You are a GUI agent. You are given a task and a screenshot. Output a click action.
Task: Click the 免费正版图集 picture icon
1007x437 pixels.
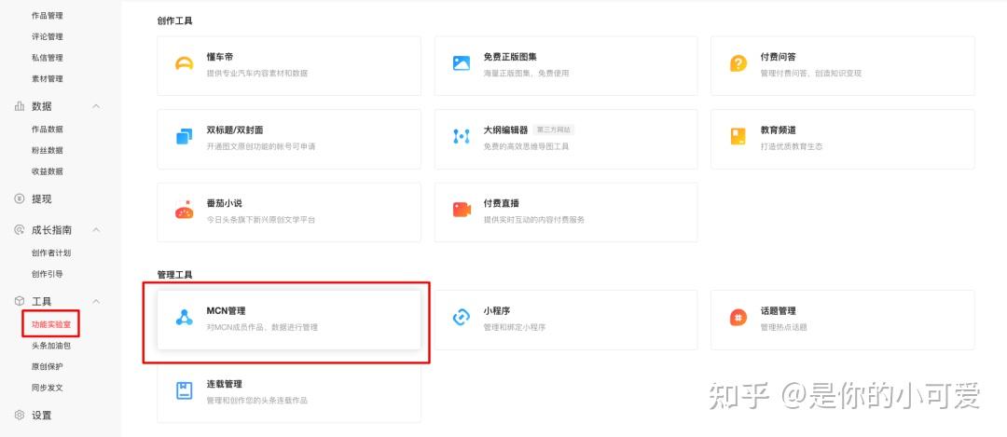[462, 63]
